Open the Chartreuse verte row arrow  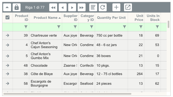7,35
